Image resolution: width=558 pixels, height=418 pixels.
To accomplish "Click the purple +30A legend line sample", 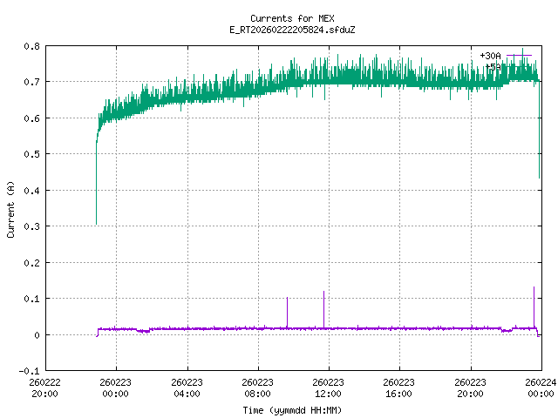I will [x=519, y=55].
